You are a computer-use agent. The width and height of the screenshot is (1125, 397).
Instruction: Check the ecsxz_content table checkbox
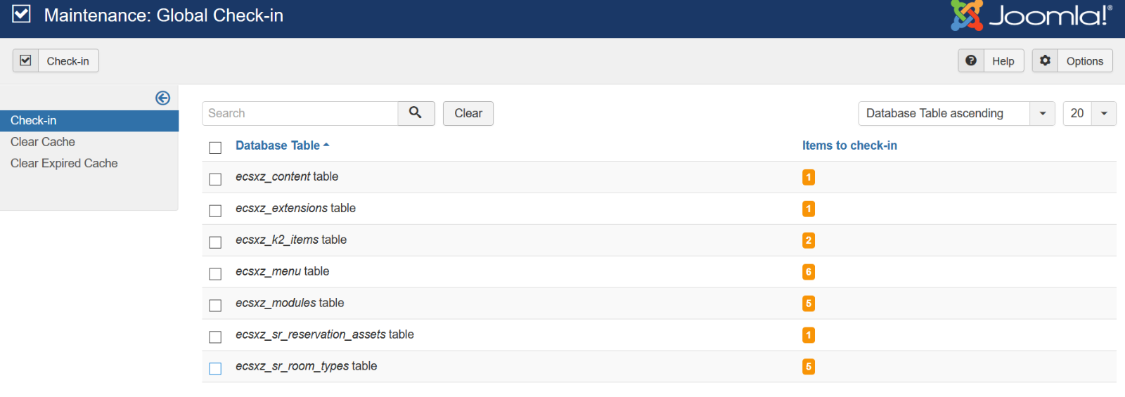pos(215,179)
